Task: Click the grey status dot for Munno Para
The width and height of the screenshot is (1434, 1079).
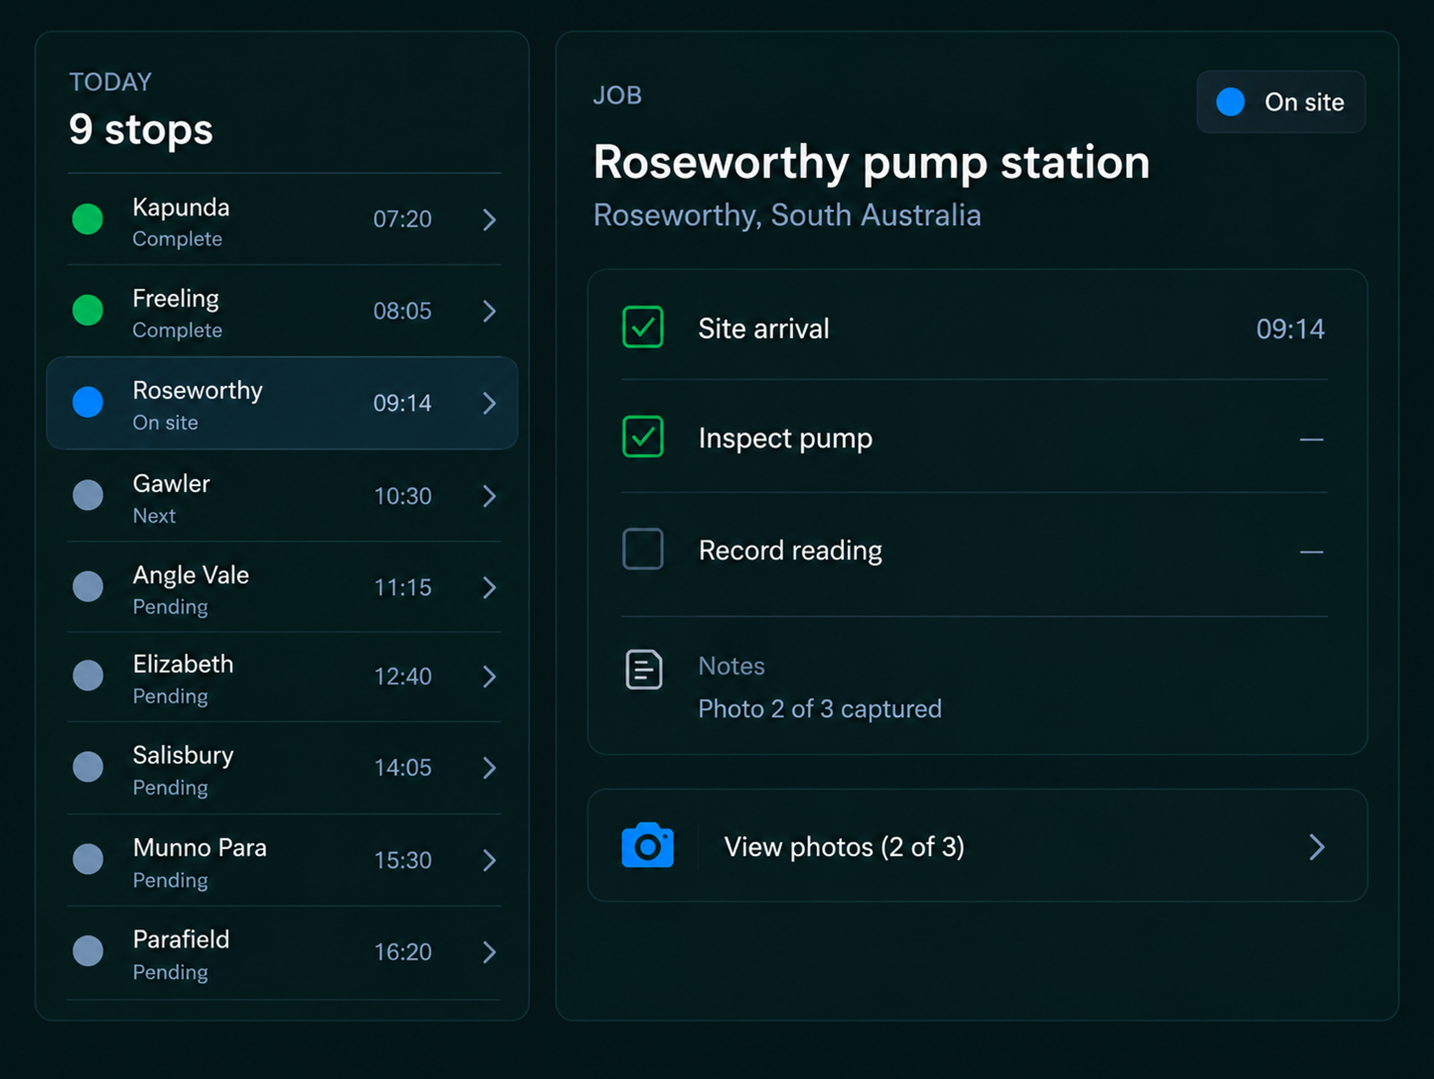Action: (x=87, y=859)
